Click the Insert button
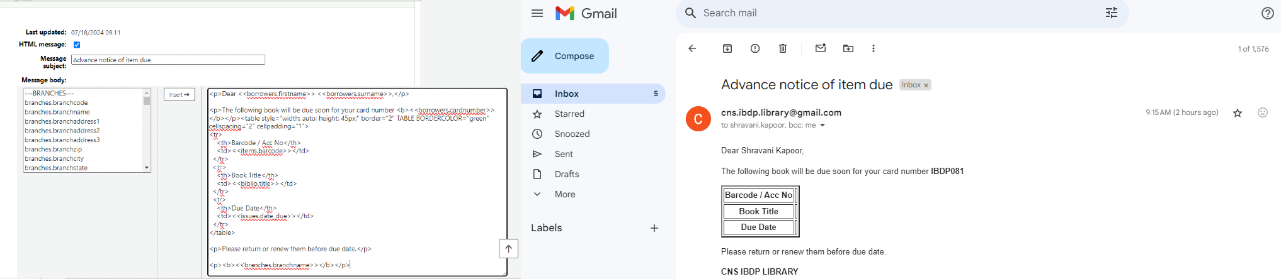 (x=179, y=94)
